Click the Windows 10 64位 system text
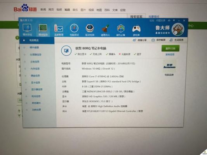207x155 pixels. [x=98, y=69]
